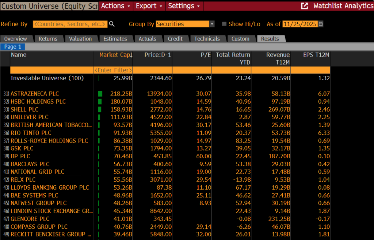The image size is (374, 240).
Task: Click the Watchlist Analytics pop-out icon
Action: [304, 6]
